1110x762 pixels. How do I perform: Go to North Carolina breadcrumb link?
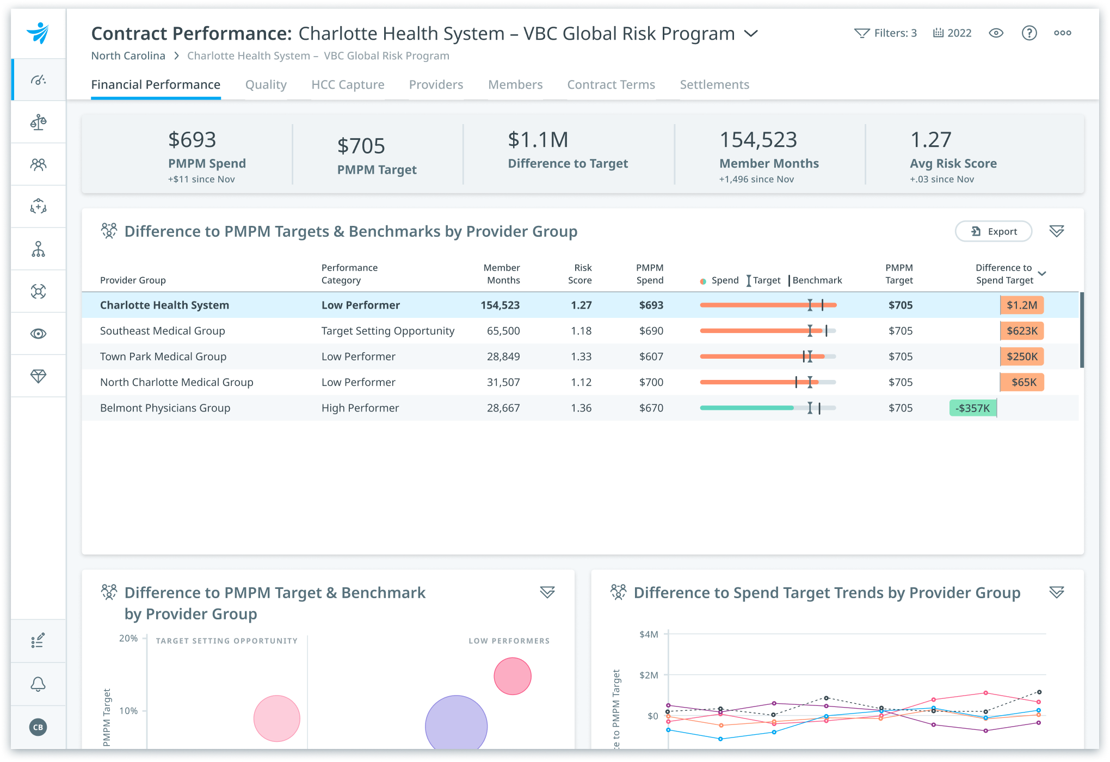coord(128,56)
